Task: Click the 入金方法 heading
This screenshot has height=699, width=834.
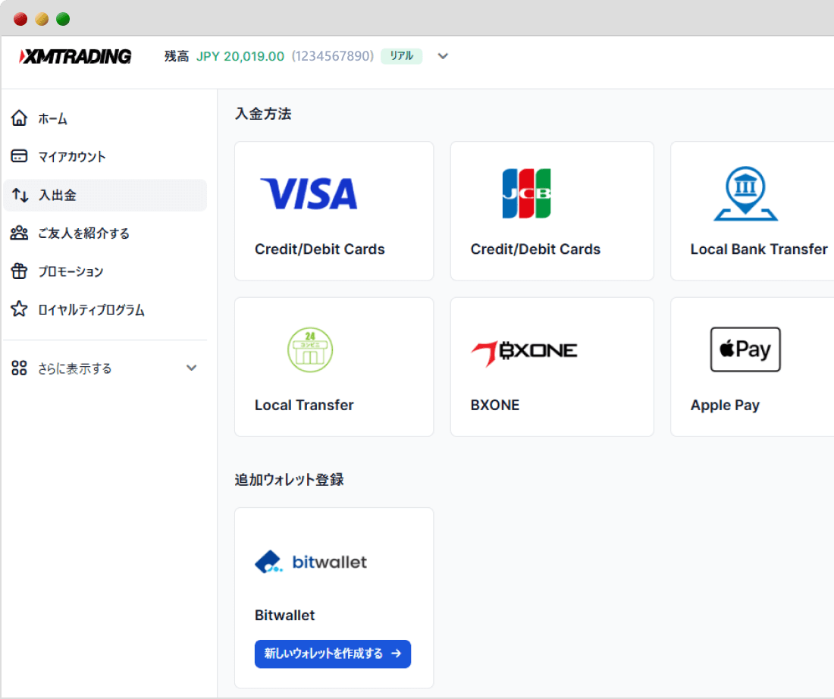Action: coord(263,113)
